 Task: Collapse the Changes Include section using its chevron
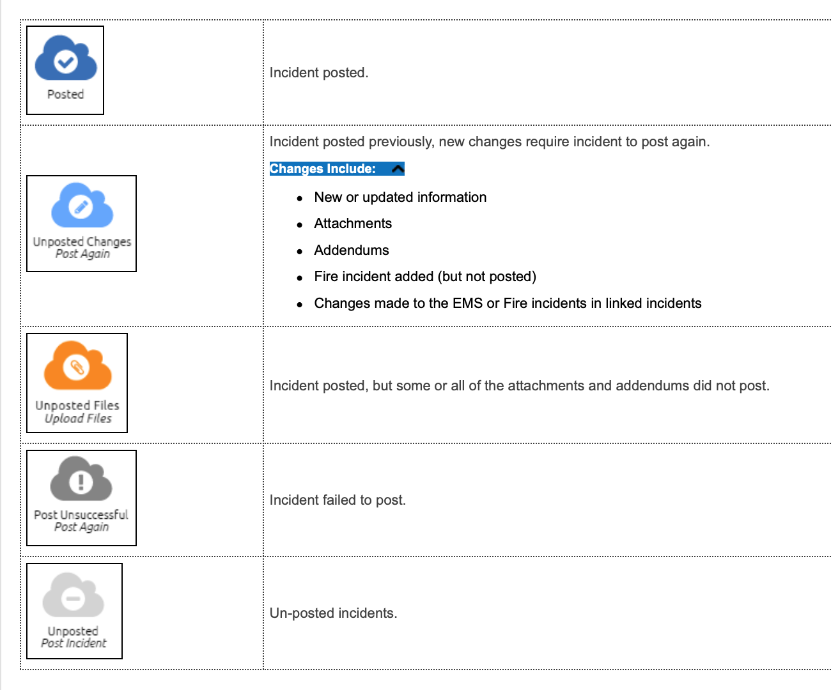(x=398, y=169)
